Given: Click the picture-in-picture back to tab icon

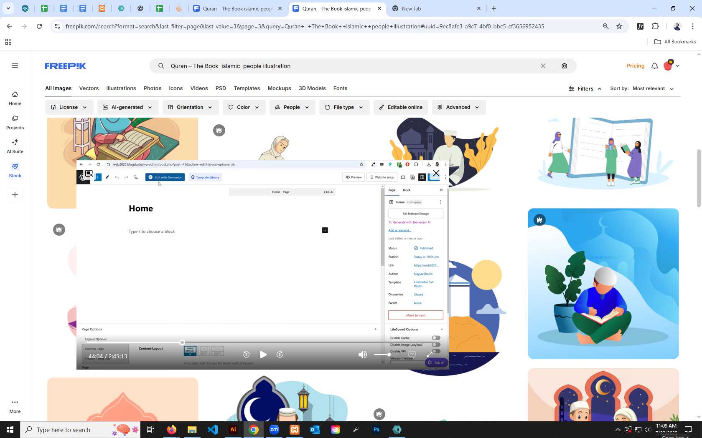Looking at the screenshot, I should click(x=89, y=173).
